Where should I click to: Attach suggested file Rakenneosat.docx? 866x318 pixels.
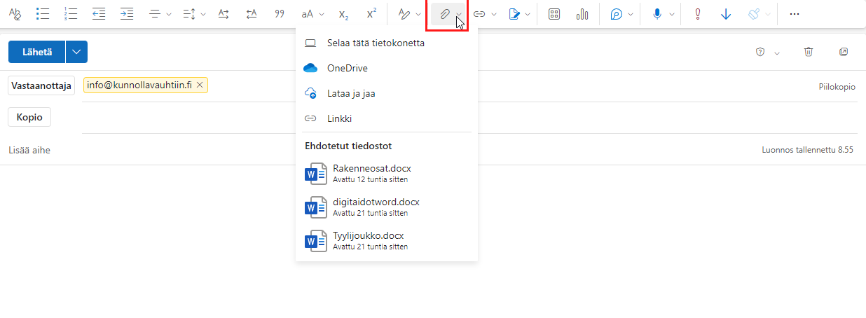(x=387, y=174)
